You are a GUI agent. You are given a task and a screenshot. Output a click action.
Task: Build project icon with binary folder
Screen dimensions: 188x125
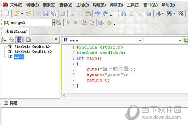coord(92,22)
